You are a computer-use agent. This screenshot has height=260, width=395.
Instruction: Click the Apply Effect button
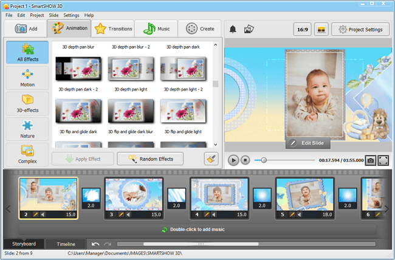pyautogui.click(x=83, y=159)
